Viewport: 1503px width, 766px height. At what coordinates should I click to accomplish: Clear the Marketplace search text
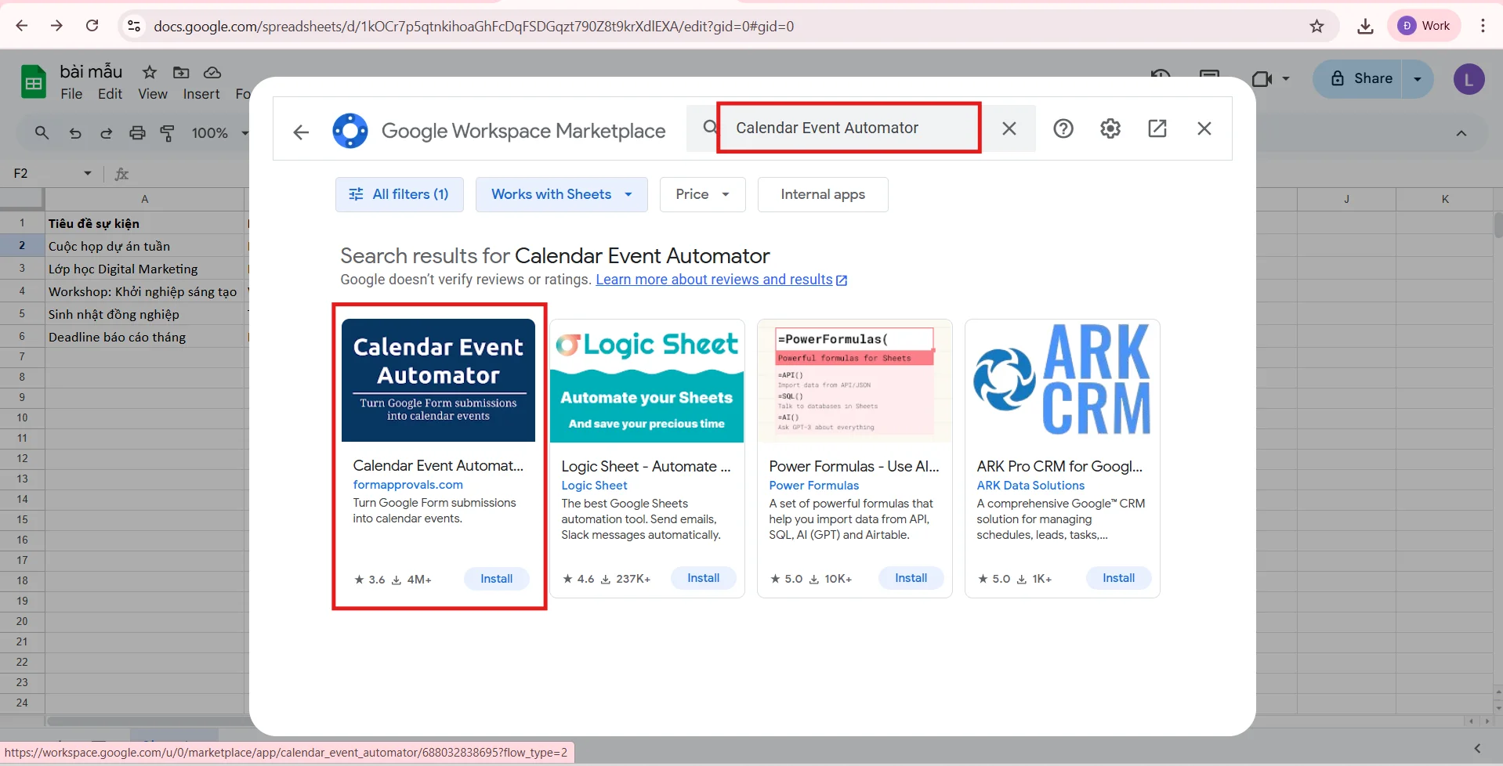(1009, 128)
